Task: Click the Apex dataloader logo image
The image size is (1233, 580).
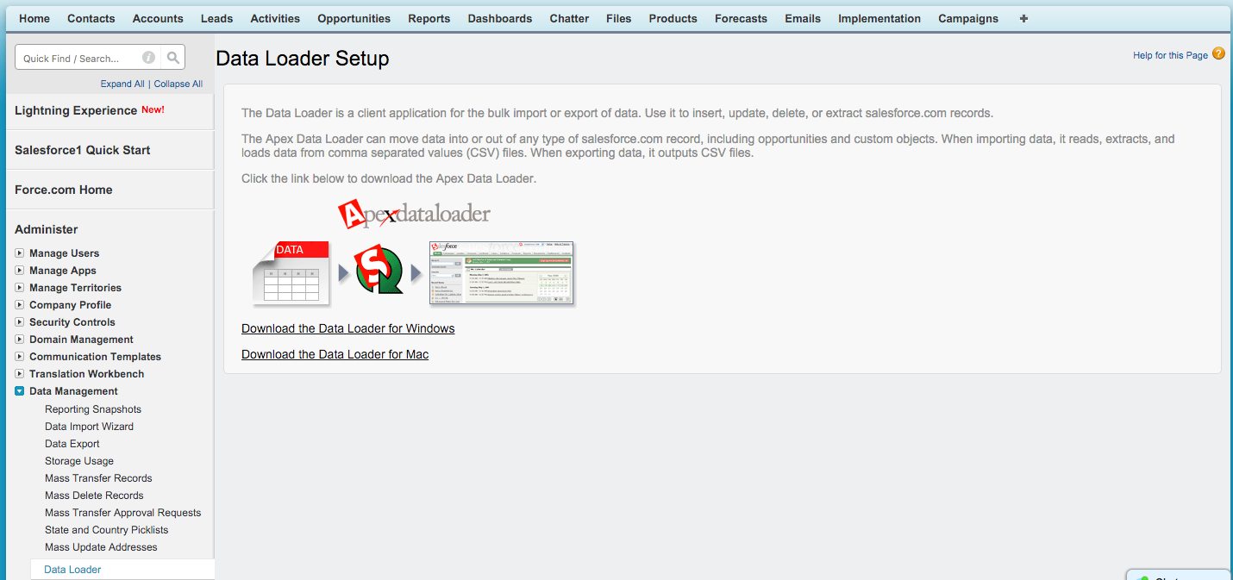Action: (x=415, y=213)
